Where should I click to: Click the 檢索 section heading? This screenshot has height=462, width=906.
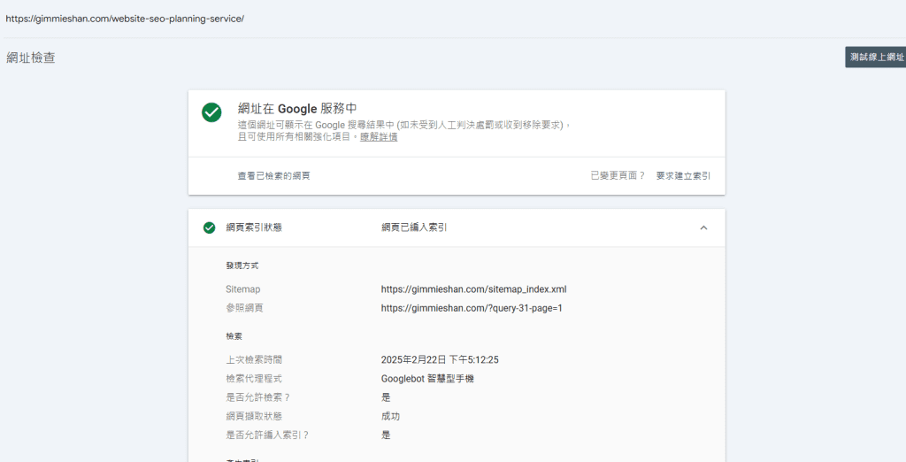tap(234, 336)
